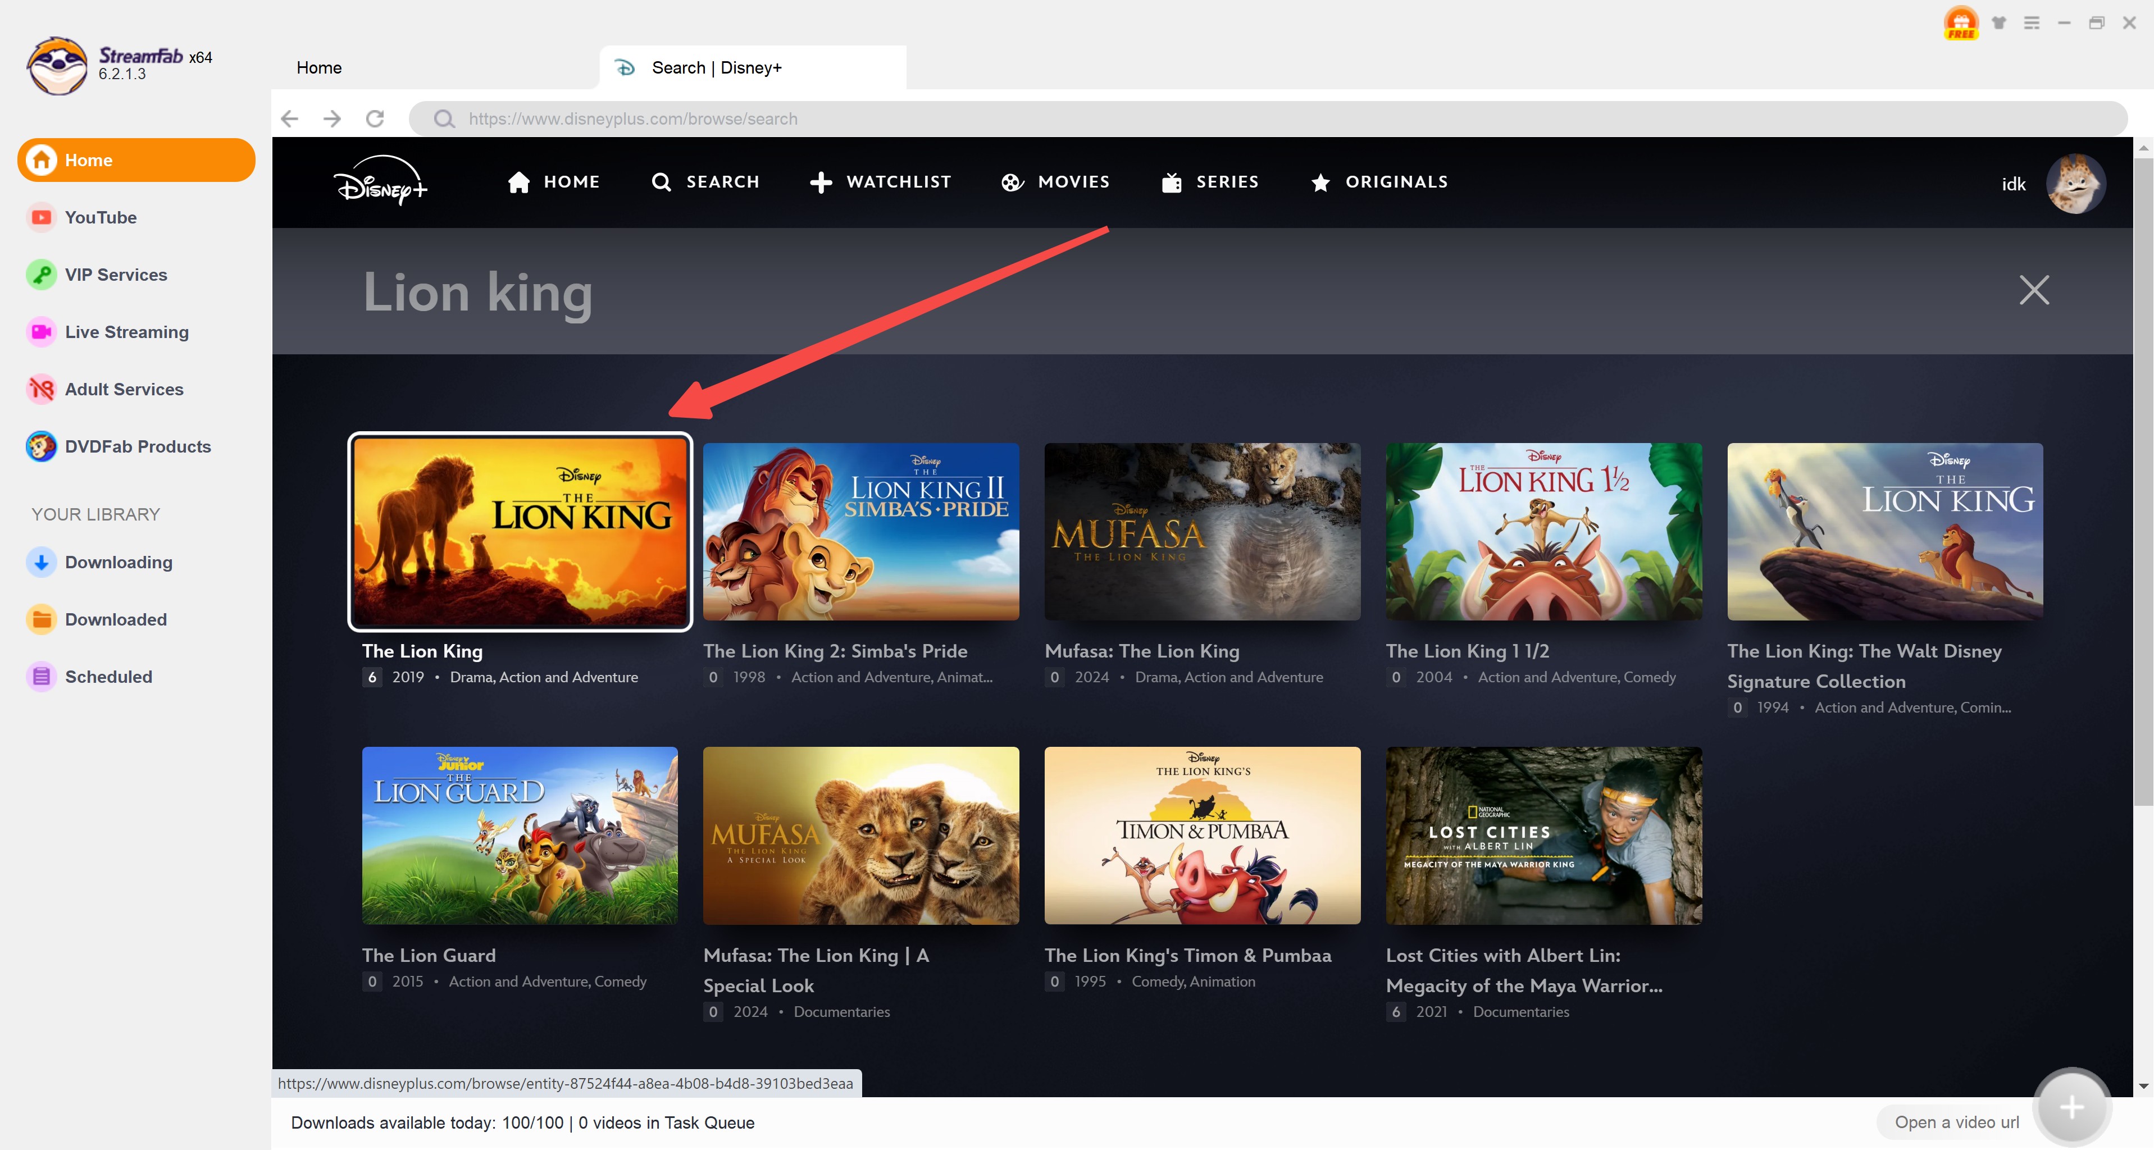Click the Open a video url label
The height and width of the screenshot is (1150, 2154).
tap(1957, 1122)
